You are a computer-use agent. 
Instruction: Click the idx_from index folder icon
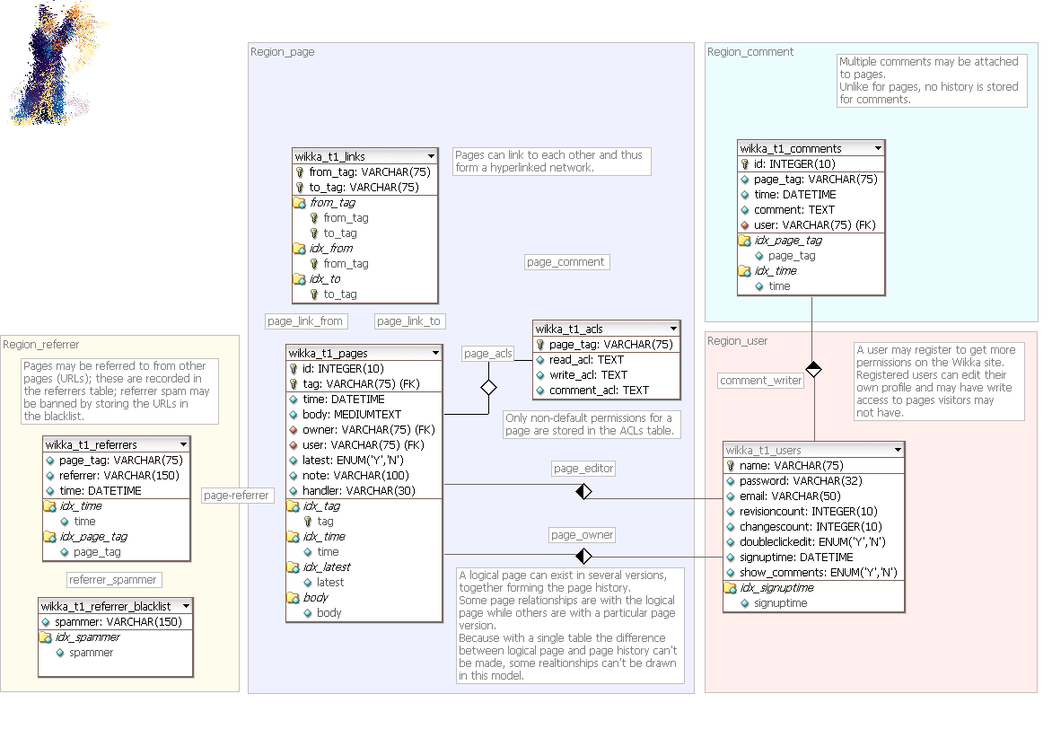[x=300, y=249]
